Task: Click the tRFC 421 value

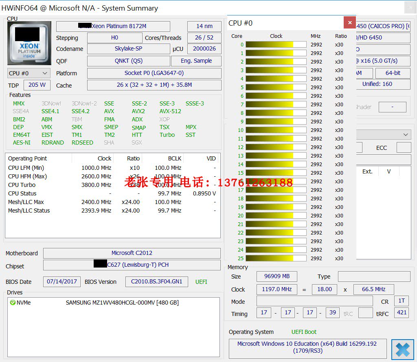Action: pyautogui.click(x=402, y=313)
